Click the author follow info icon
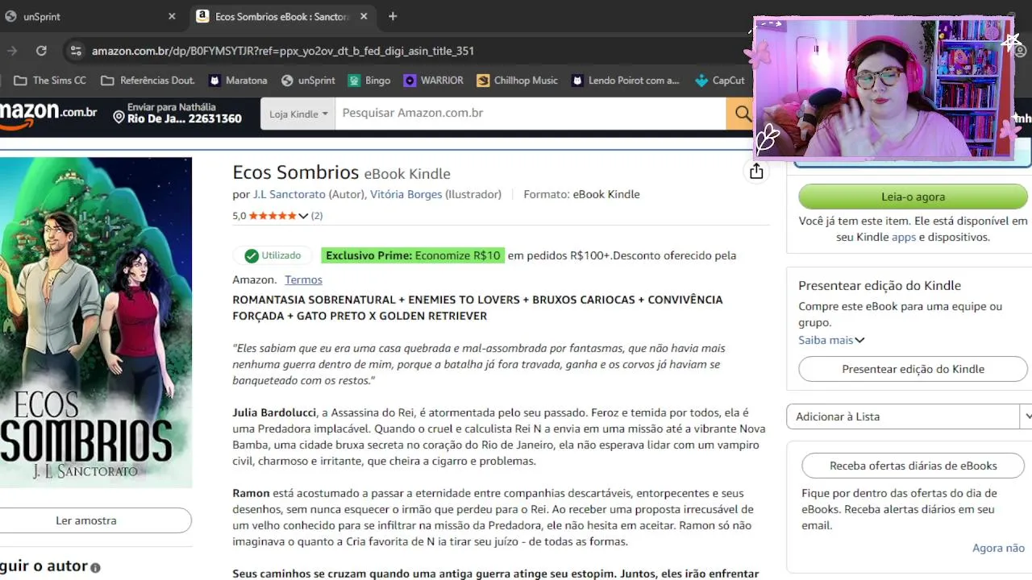Screen dimensions: 1032x580 click(x=95, y=568)
